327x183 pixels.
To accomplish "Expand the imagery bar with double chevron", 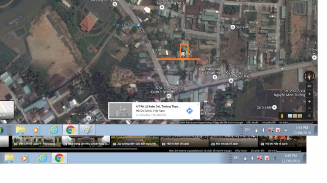I will (x=309, y=116).
